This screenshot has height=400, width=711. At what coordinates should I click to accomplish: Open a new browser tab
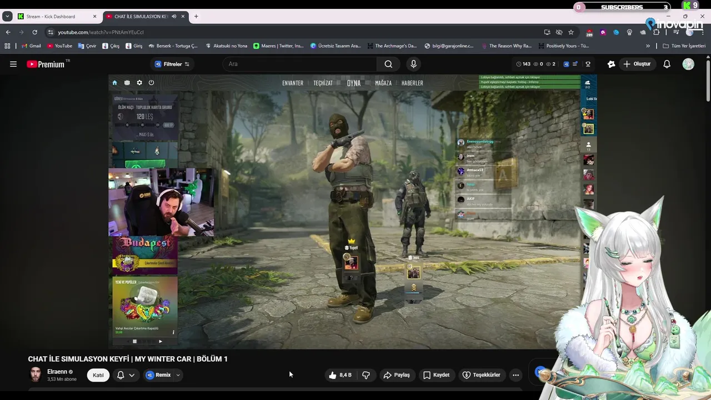196,17
